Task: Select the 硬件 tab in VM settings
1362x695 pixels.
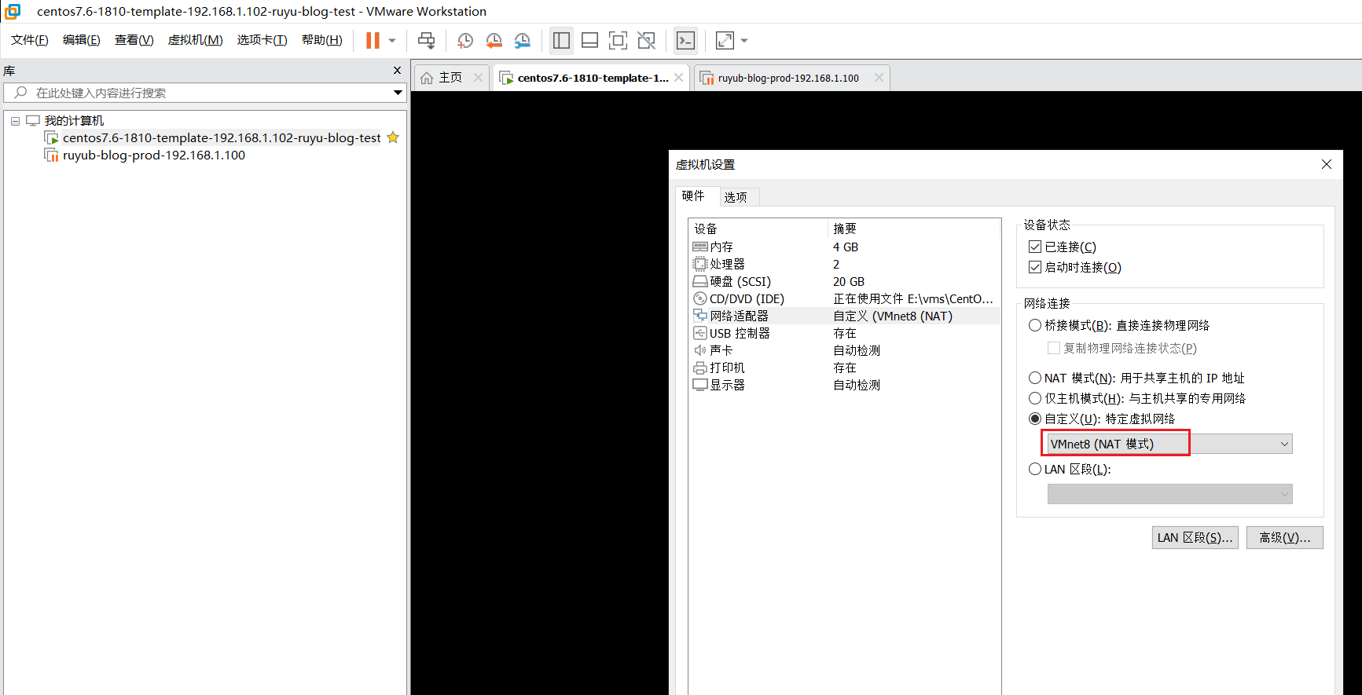Action: 693,196
